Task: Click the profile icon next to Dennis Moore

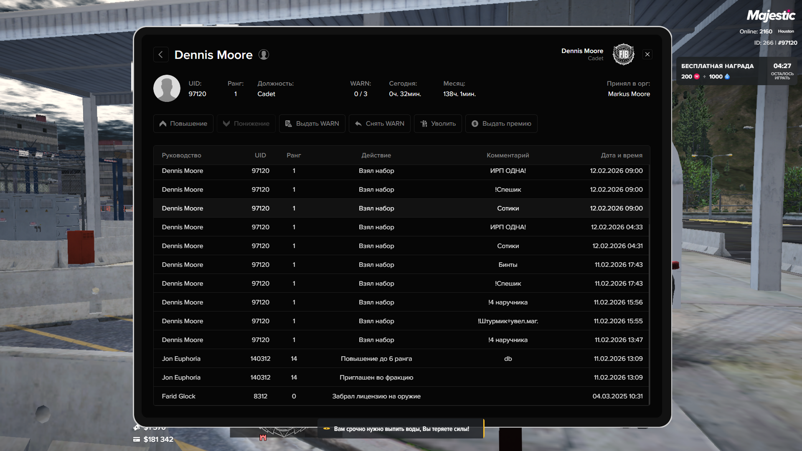Action: click(264, 55)
